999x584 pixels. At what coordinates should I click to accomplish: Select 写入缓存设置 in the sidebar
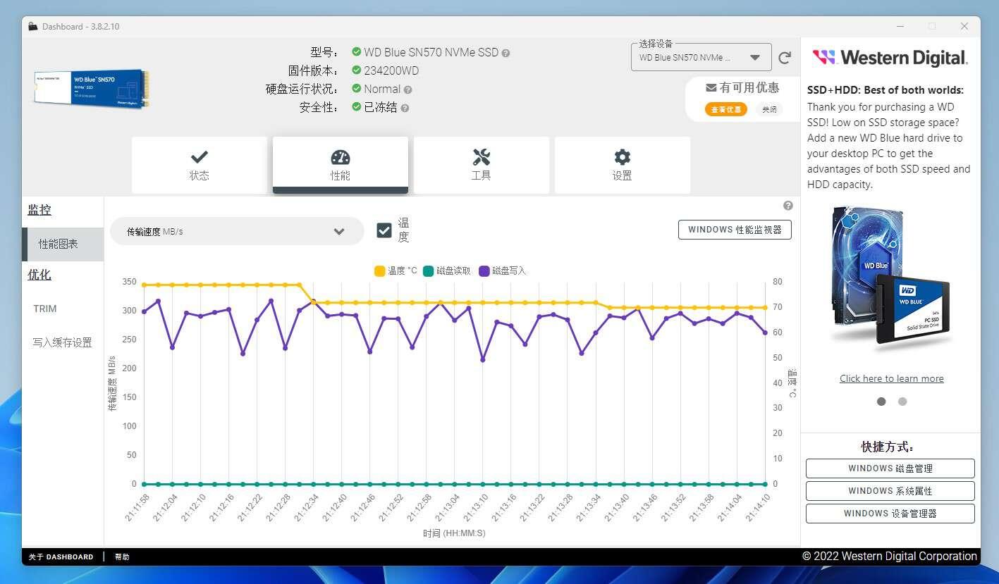point(62,342)
